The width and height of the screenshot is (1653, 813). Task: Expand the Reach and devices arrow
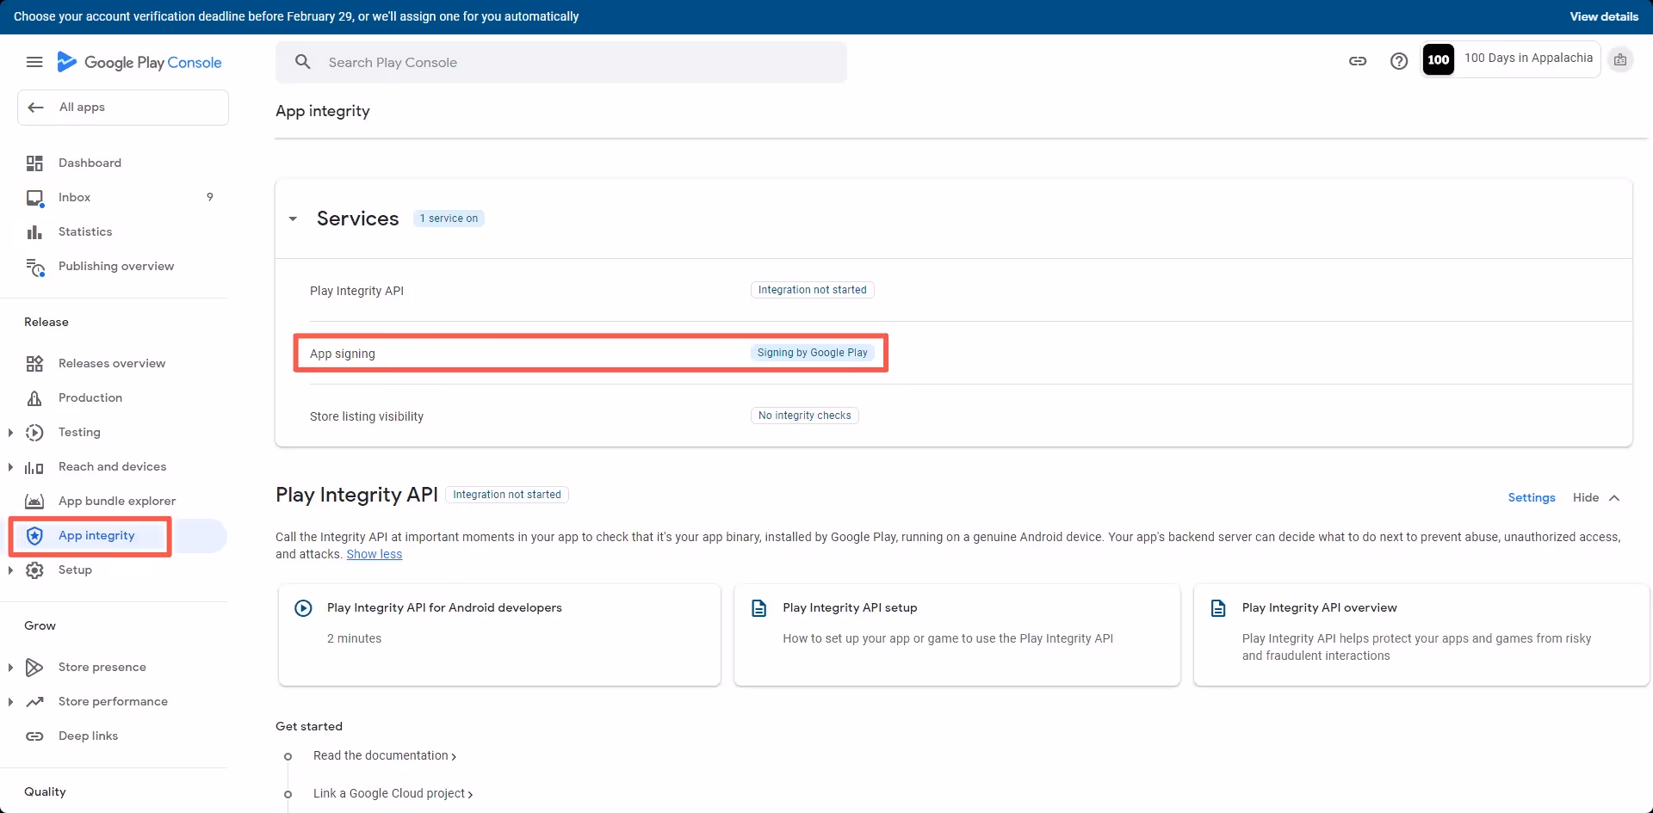[10, 466]
